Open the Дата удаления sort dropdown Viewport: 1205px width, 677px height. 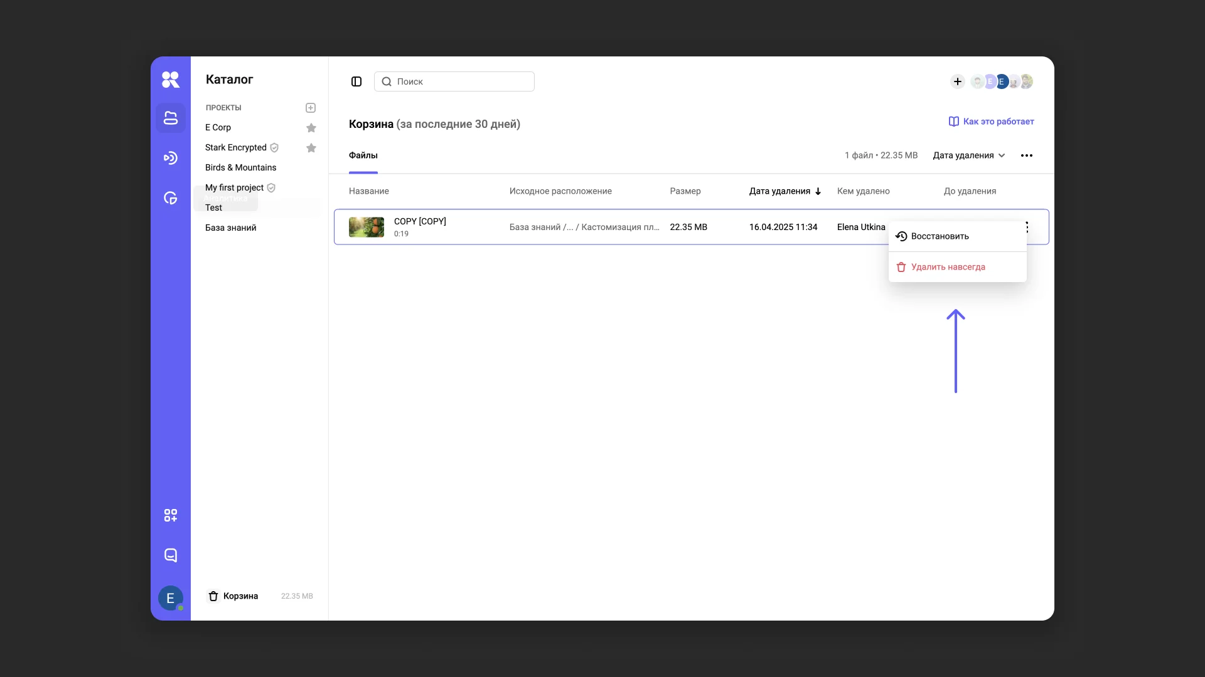(x=969, y=155)
